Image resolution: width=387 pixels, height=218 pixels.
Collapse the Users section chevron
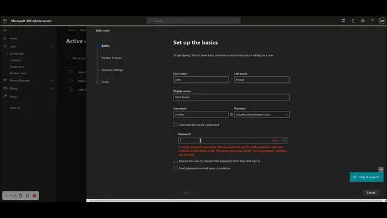[51, 46]
